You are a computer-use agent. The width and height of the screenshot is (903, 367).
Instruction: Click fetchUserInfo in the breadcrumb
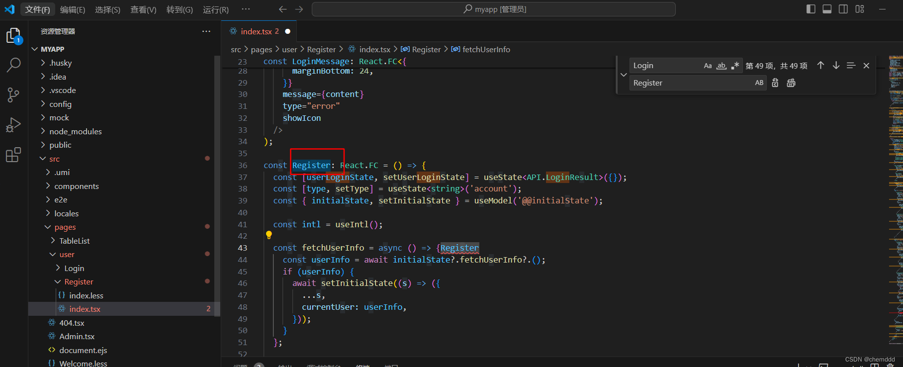(486, 50)
